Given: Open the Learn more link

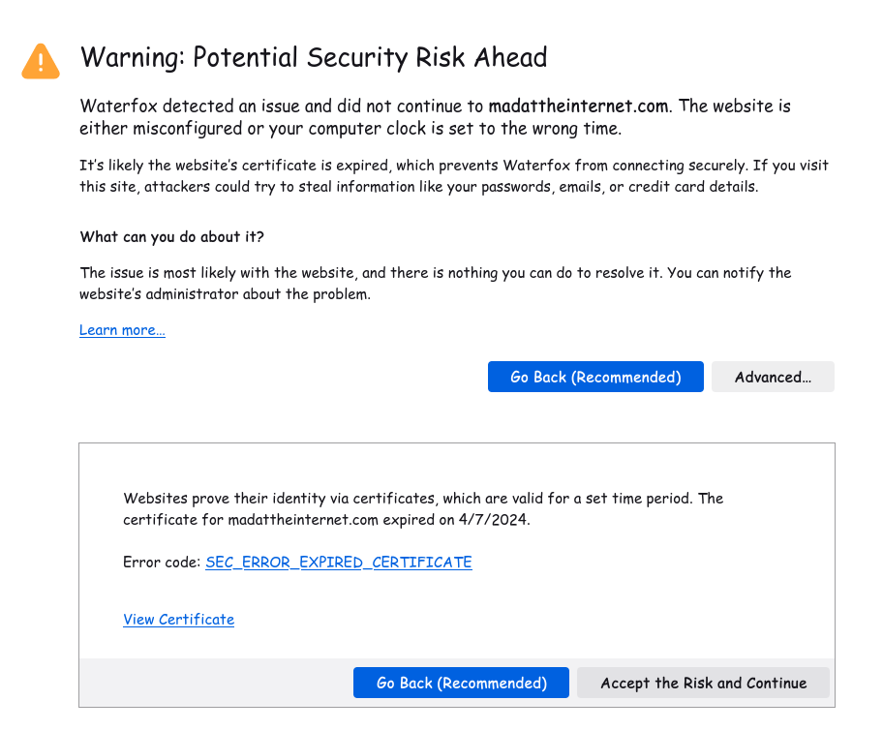Looking at the screenshot, I should click(x=122, y=330).
